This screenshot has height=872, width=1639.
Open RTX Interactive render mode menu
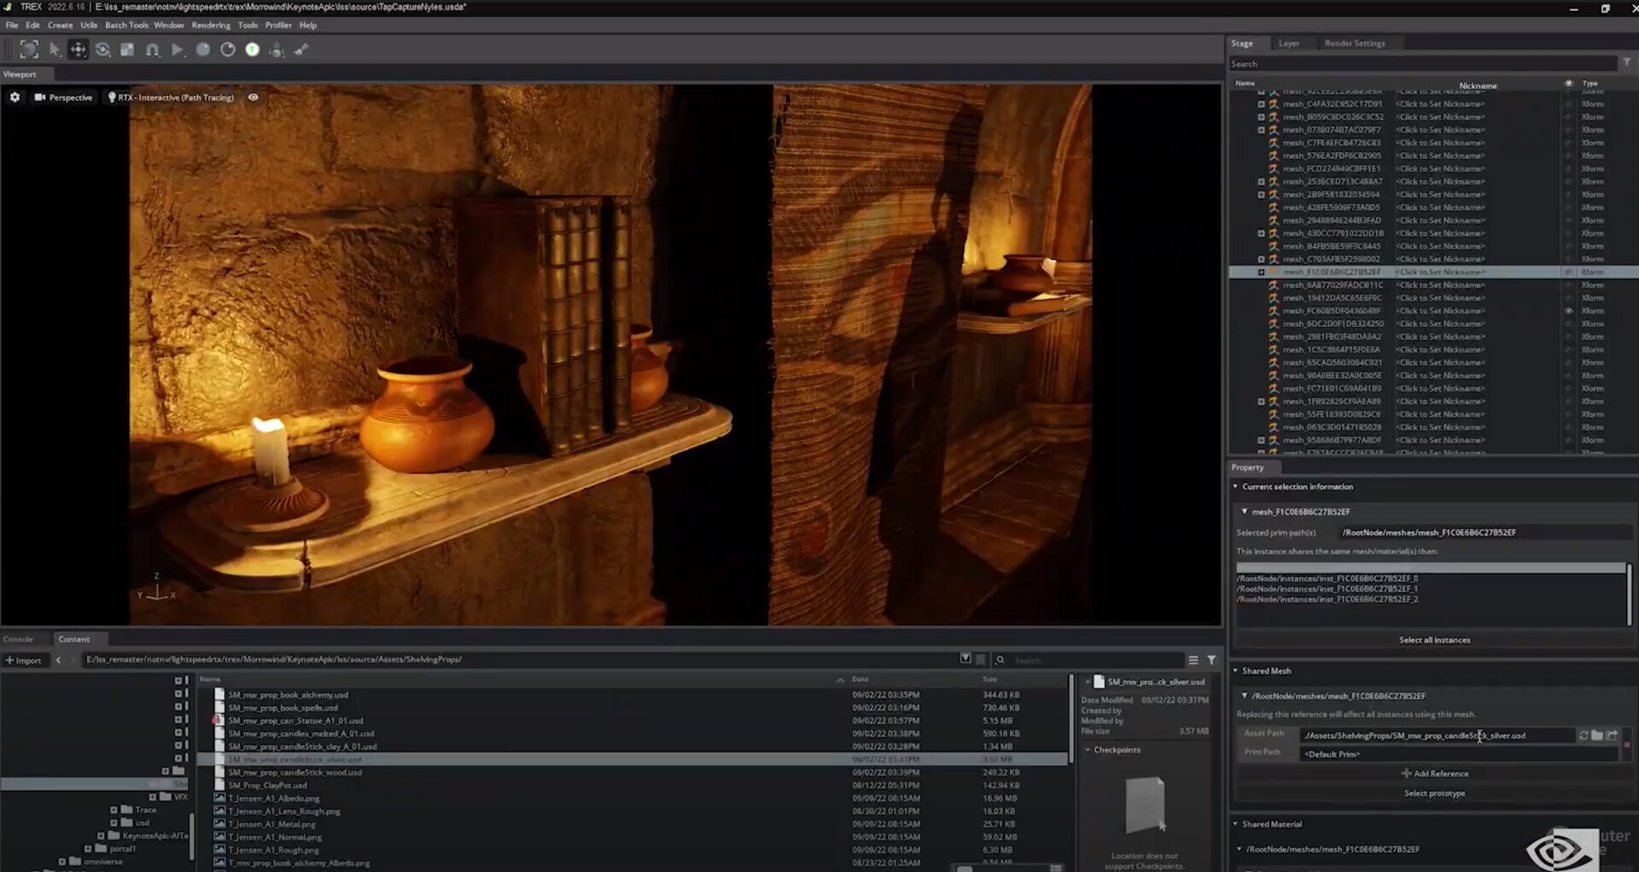point(171,97)
